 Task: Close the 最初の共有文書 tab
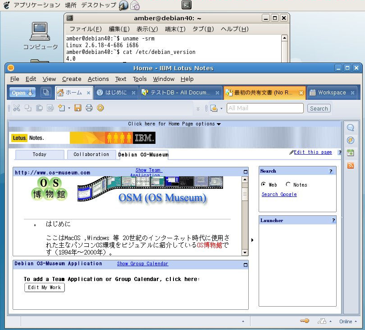click(x=301, y=93)
